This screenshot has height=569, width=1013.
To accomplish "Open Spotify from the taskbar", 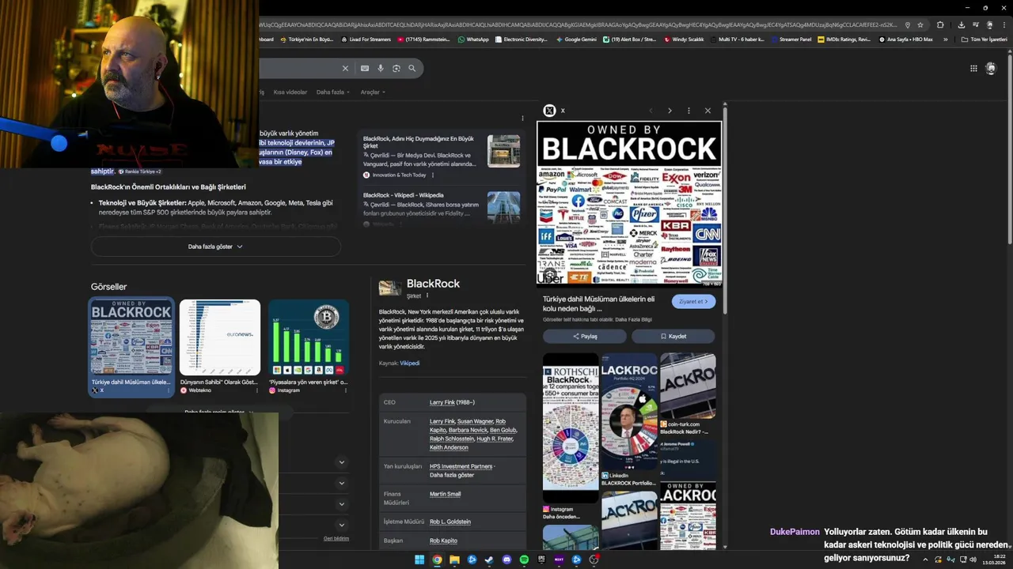I will tap(524, 560).
